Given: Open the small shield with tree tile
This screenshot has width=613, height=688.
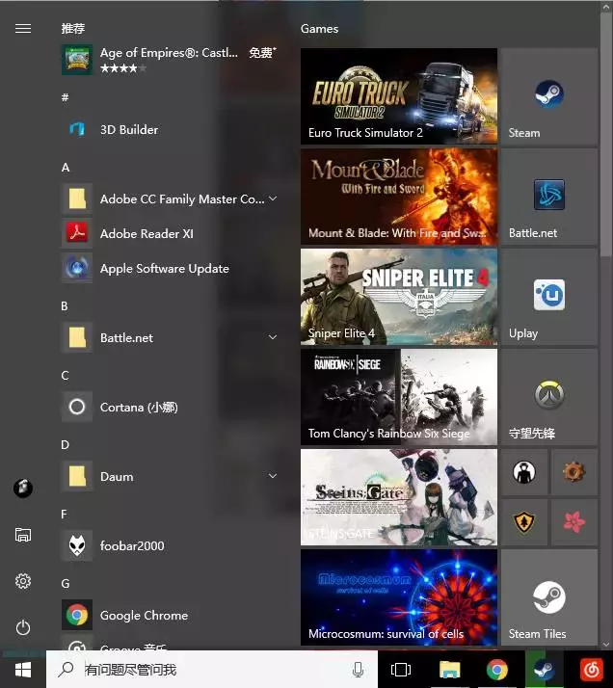Looking at the screenshot, I should click(524, 522).
